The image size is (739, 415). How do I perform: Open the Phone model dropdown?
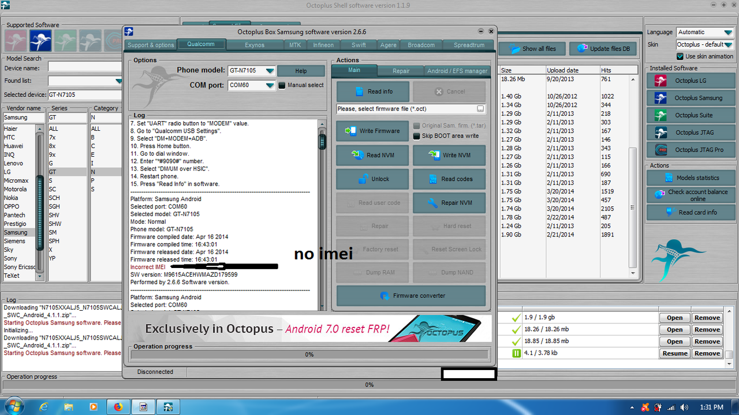pyautogui.click(x=270, y=71)
